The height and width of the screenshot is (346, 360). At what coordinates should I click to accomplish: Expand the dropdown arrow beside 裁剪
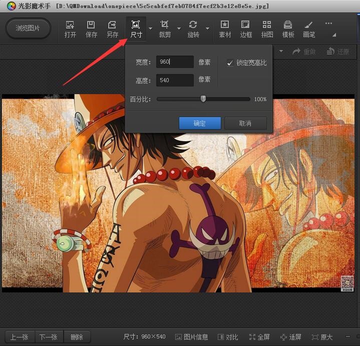tap(179, 29)
